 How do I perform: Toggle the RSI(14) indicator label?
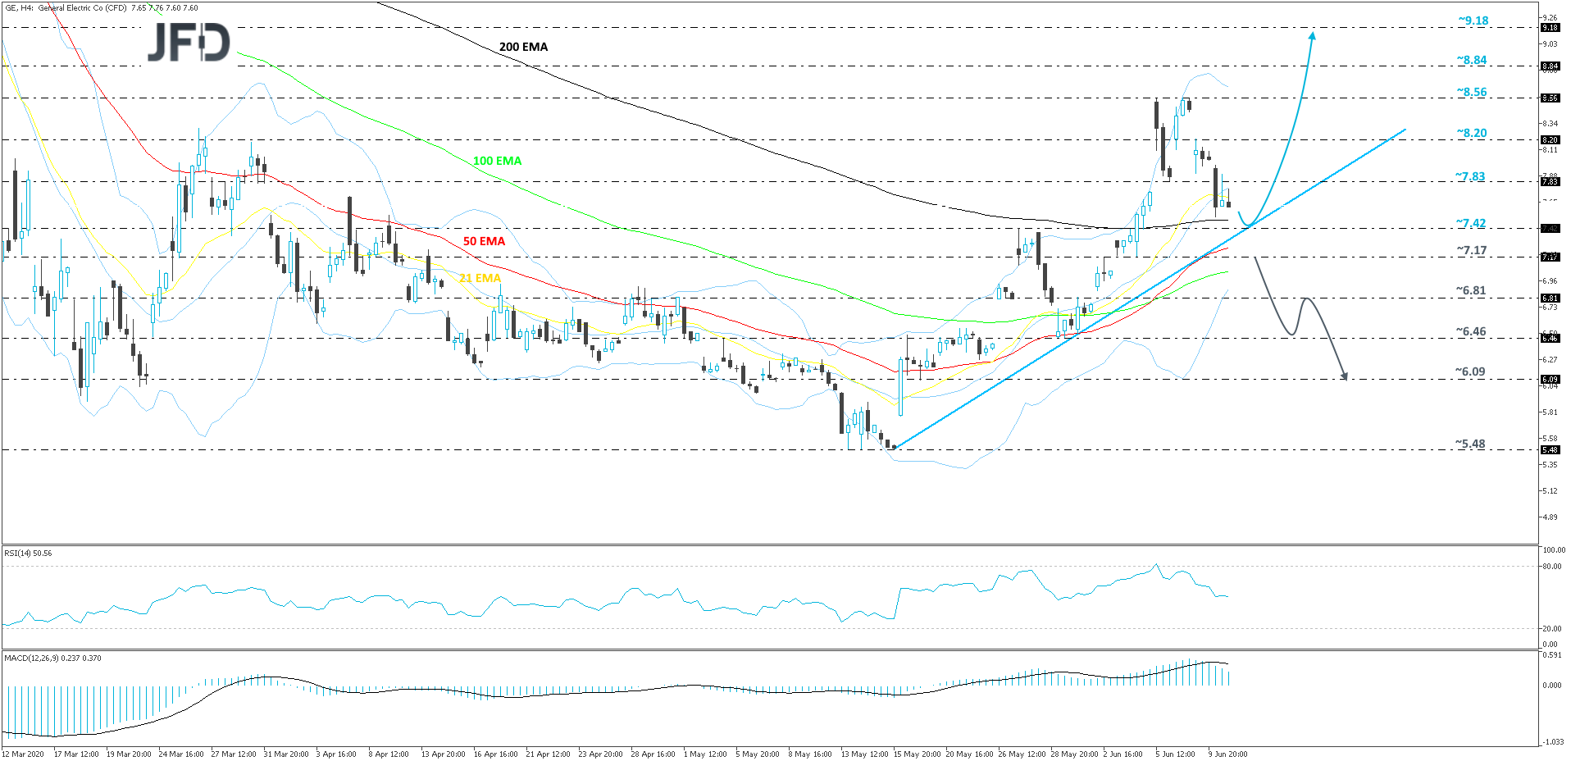(29, 554)
